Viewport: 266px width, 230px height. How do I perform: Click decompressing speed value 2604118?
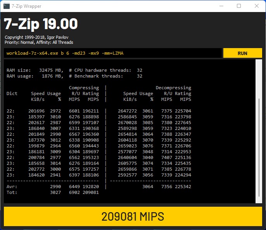click(127, 140)
